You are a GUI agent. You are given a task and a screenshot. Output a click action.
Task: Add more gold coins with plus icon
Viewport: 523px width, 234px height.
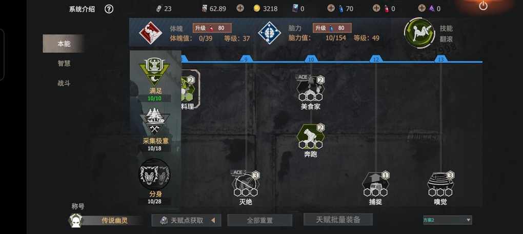click(x=240, y=8)
